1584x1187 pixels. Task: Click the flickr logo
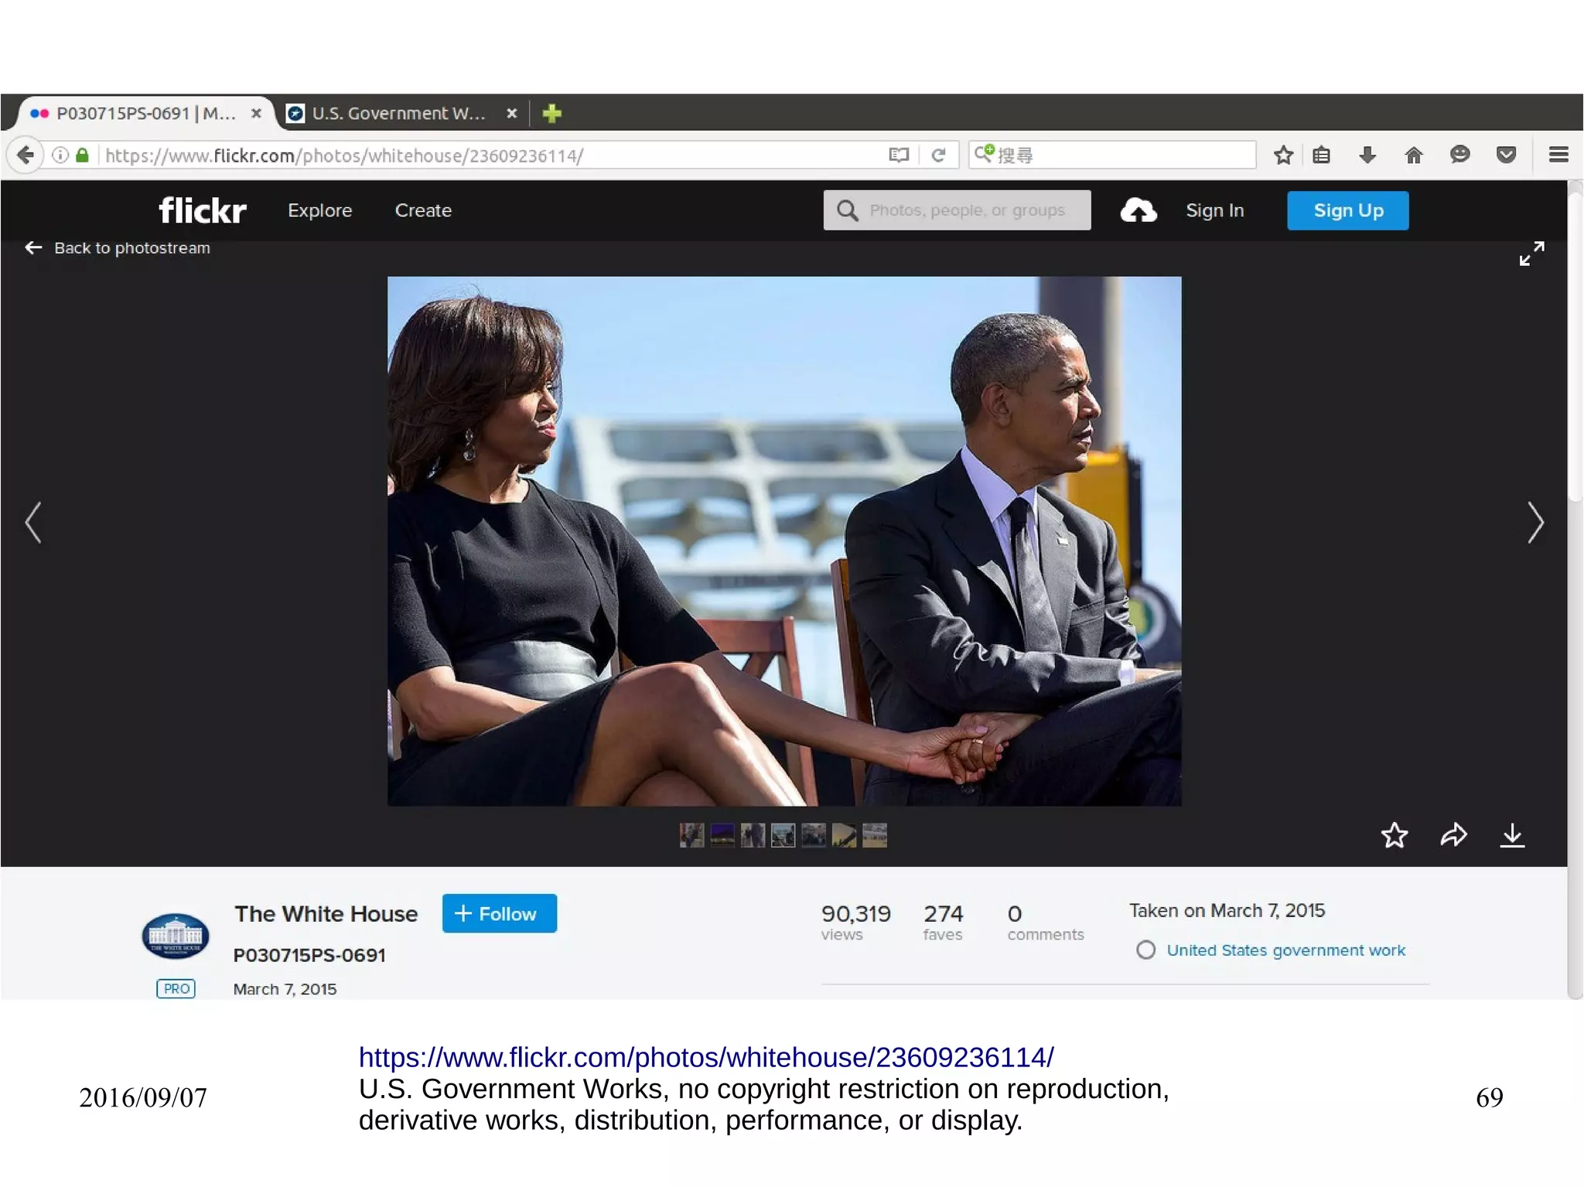[203, 210]
